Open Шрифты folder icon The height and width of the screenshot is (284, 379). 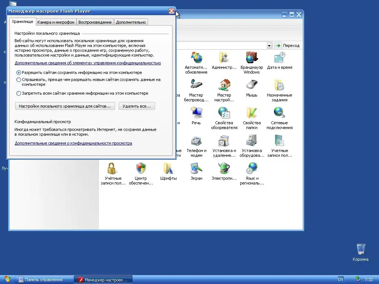point(168,168)
